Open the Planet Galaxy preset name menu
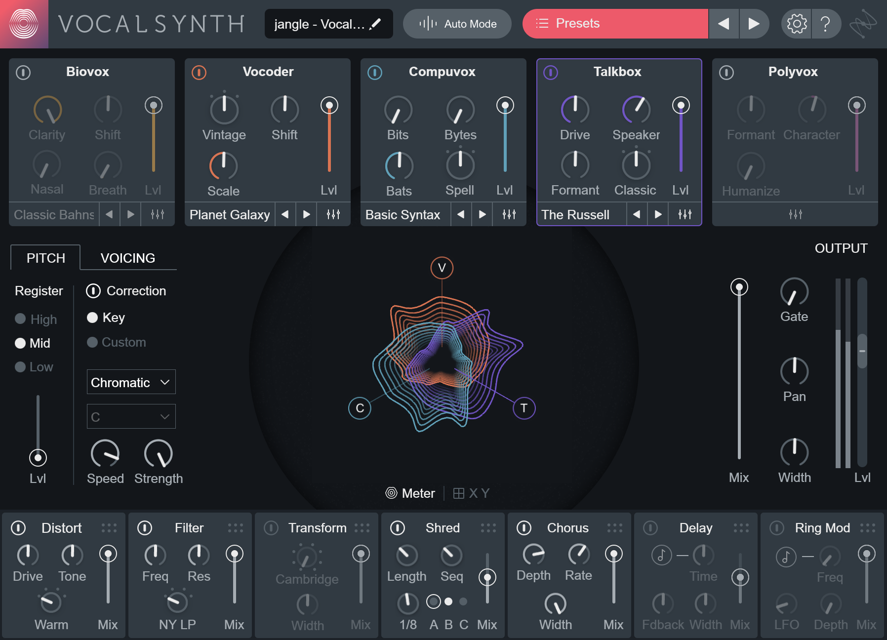The height and width of the screenshot is (640, 887). (x=230, y=215)
